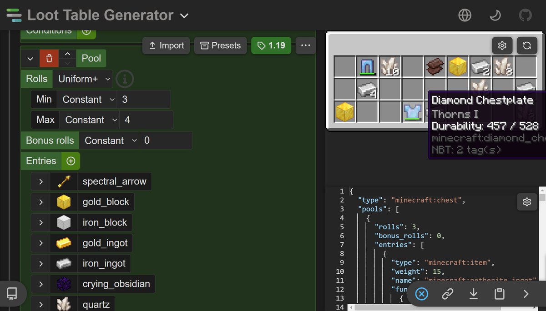Viewport: 546px width, 311px height.
Task: Expand the spectral_arrow entry
Action: [40, 181]
